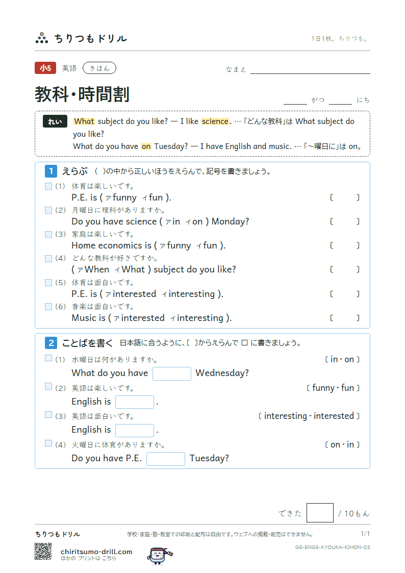Check box for section 2 question (3) 英語は面白いです
This screenshot has width=405, height=573.
pyautogui.click(x=48, y=414)
